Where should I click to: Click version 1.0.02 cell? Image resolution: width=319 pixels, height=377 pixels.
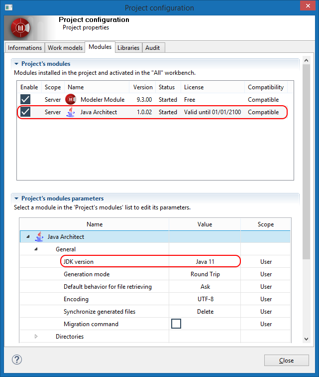pyautogui.click(x=144, y=112)
